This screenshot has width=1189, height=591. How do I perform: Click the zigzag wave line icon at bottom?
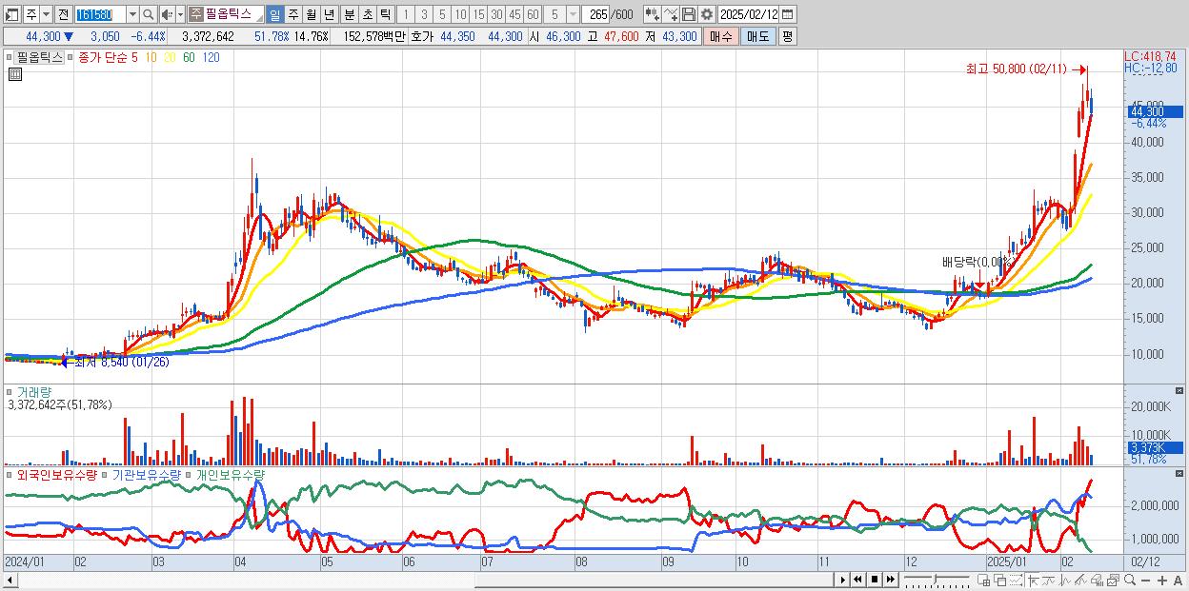pos(1049,580)
